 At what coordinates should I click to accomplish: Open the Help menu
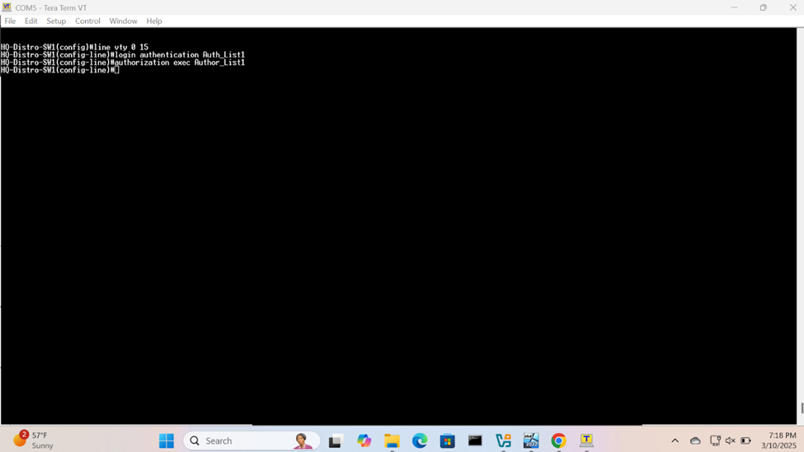[154, 21]
